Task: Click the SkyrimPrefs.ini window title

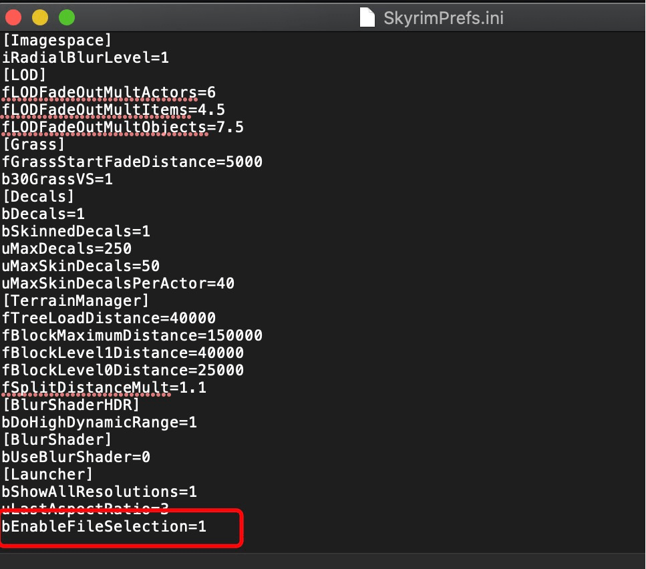Action: pyautogui.click(x=444, y=18)
